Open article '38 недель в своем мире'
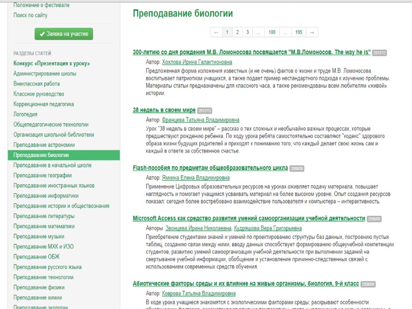Screen dimensions: 412x309 [164, 110]
